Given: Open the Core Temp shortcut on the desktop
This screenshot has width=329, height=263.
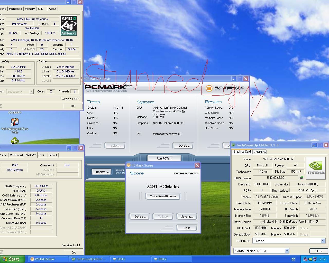Looking at the screenshot, I should (15, 126).
